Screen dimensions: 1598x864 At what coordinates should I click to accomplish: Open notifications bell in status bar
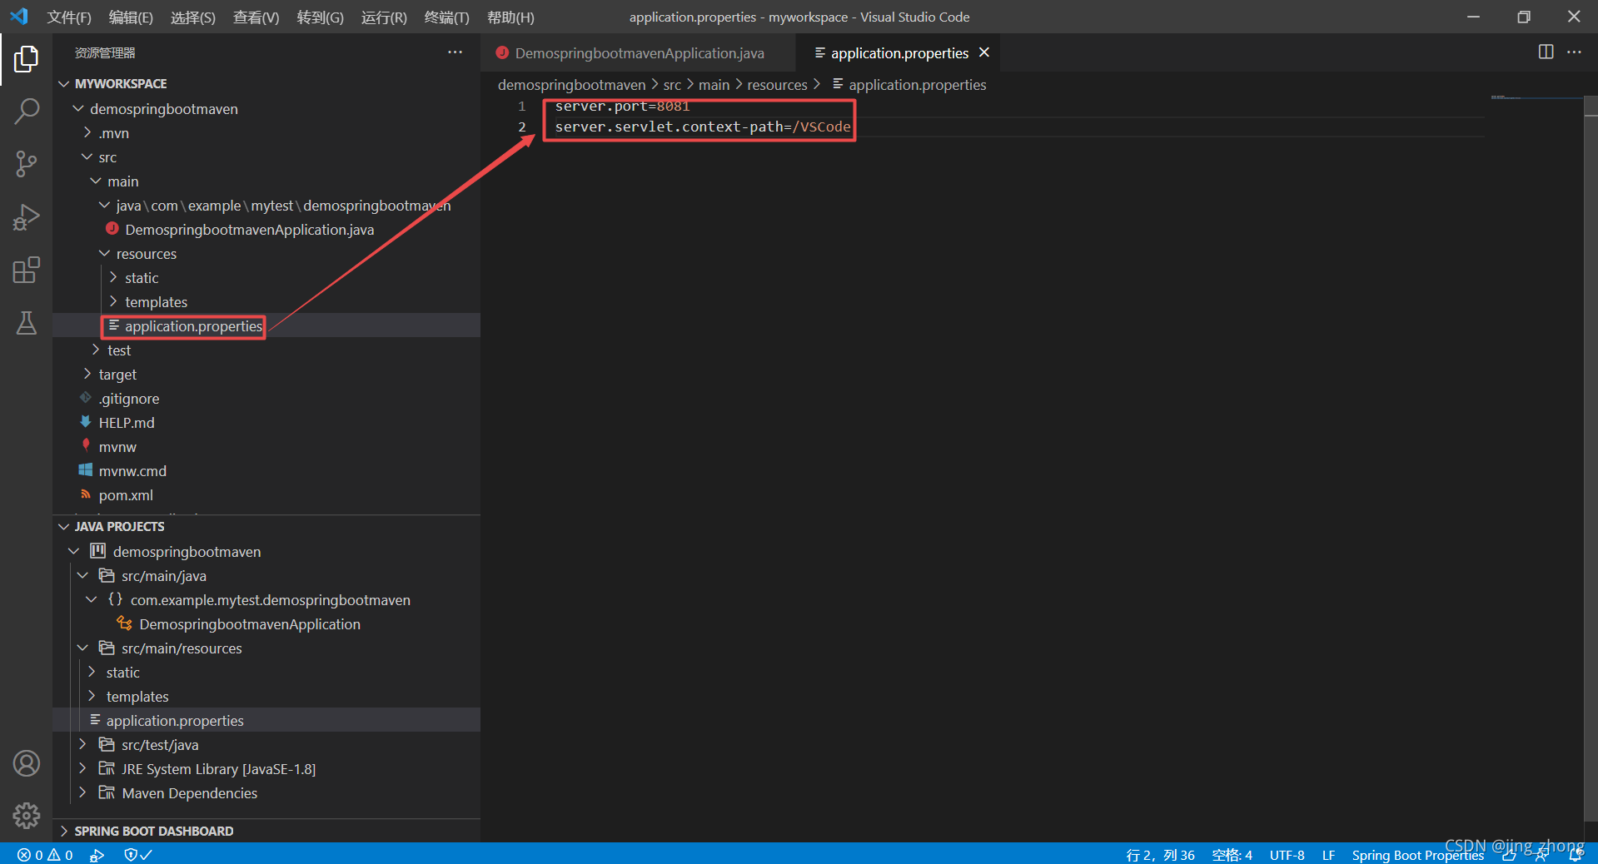click(1576, 855)
